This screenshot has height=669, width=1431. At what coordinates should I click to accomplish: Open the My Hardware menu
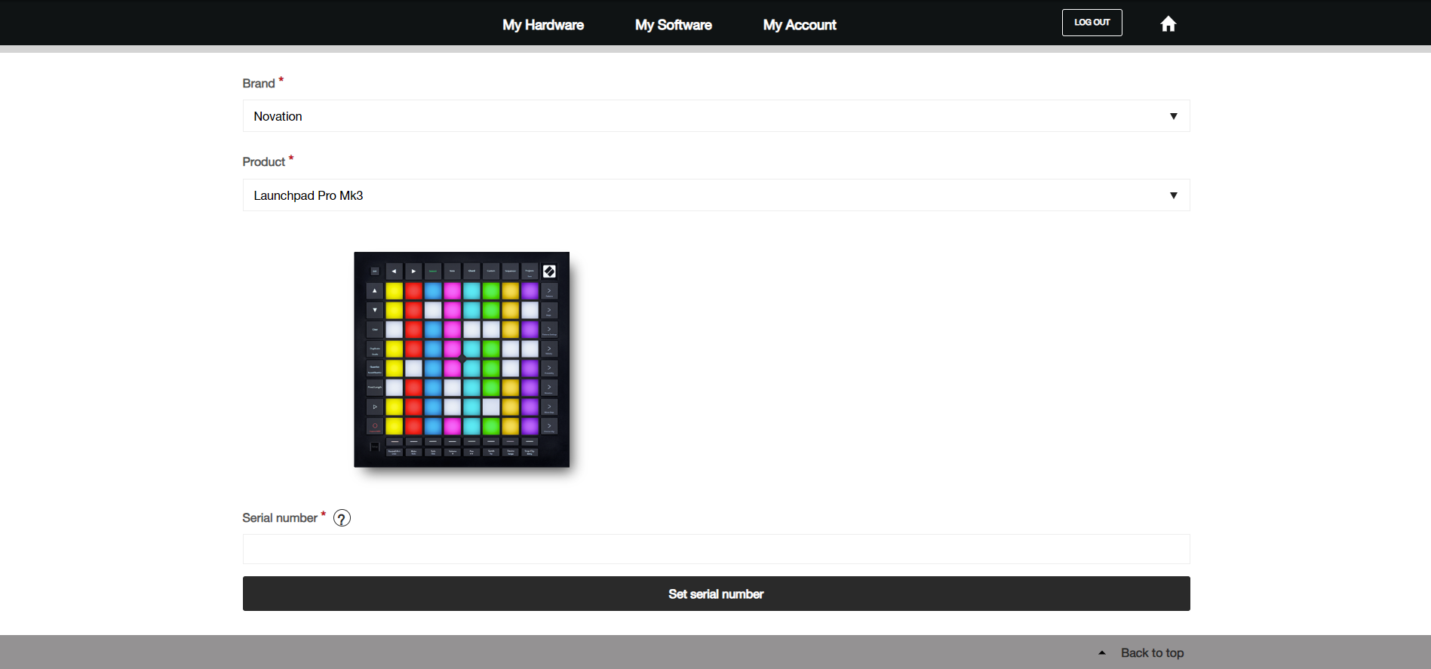[x=543, y=25]
